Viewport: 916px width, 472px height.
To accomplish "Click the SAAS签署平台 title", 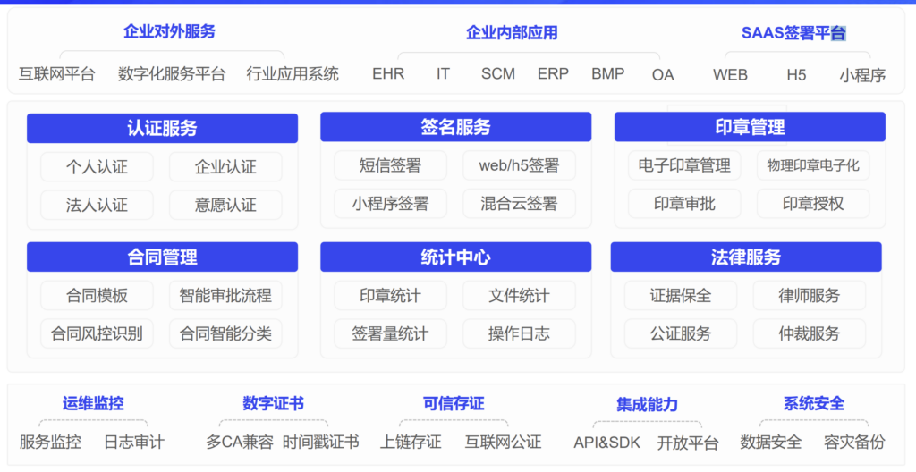I will coord(793,33).
